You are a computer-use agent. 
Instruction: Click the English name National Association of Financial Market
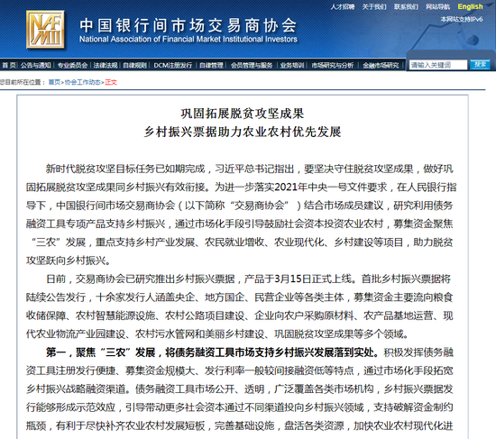[188, 40]
